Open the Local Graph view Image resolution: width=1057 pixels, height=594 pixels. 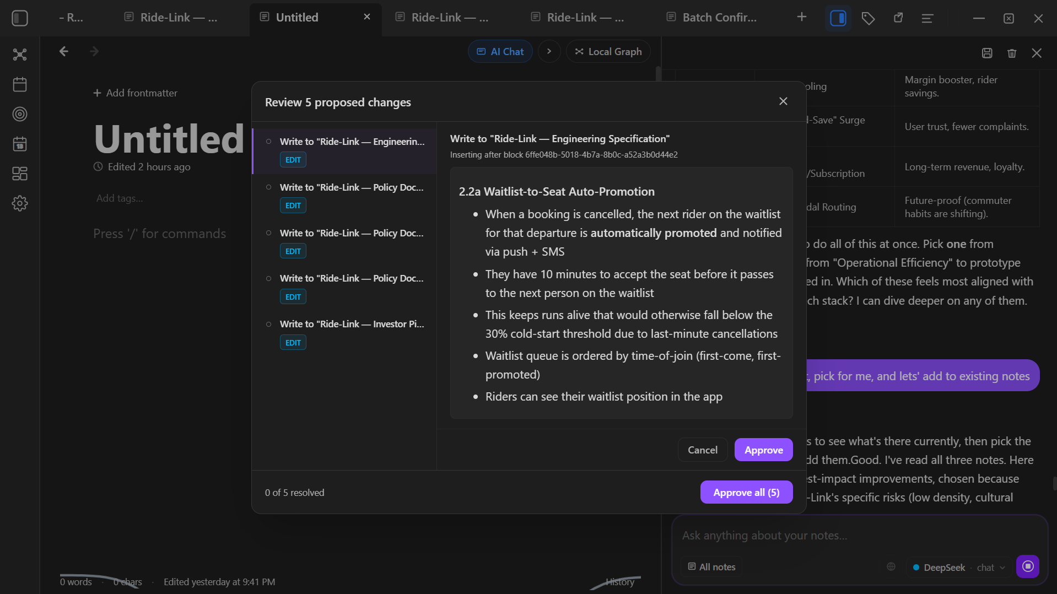pyautogui.click(x=608, y=51)
